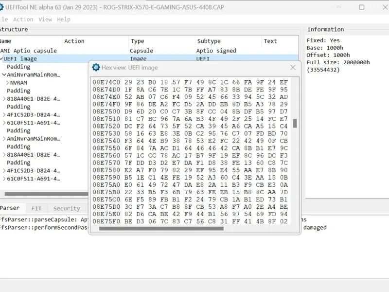Click hex offset 08E74C0 row
389x292 pixels.
(190, 82)
